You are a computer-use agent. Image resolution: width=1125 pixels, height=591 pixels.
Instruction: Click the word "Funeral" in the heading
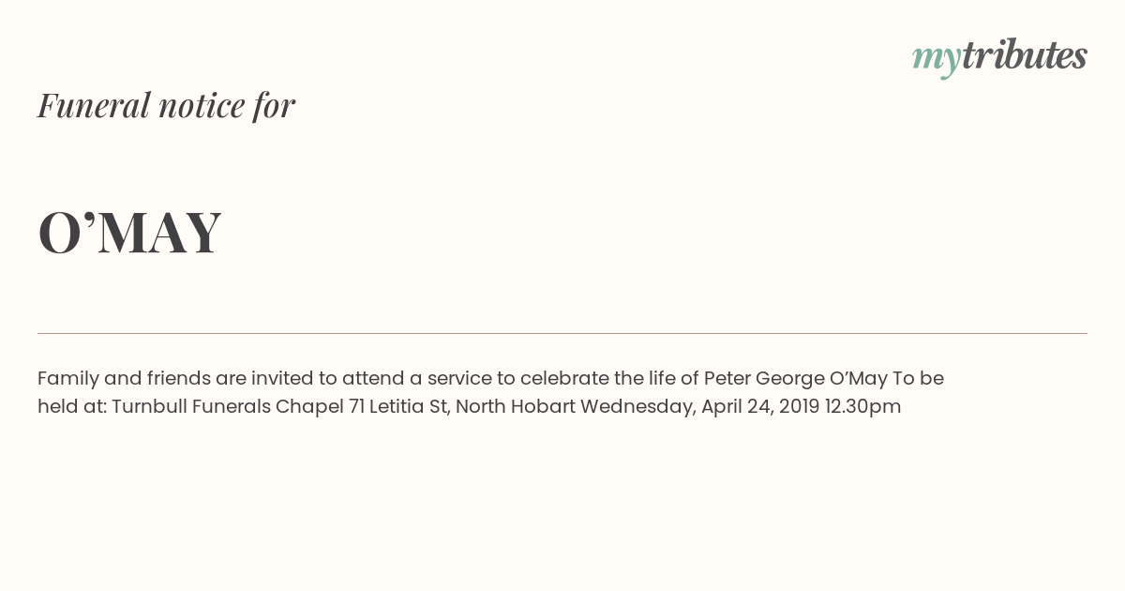pos(94,105)
